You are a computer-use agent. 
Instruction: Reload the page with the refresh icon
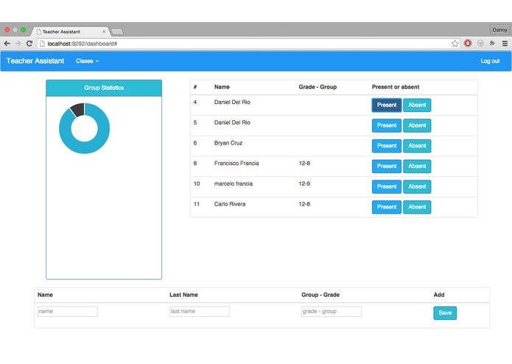tap(29, 43)
